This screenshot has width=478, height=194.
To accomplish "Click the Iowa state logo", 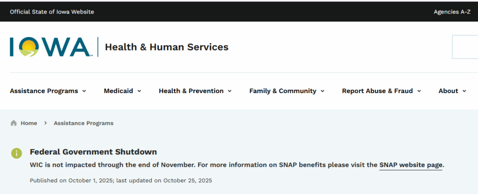I will pyautogui.click(x=50, y=47).
